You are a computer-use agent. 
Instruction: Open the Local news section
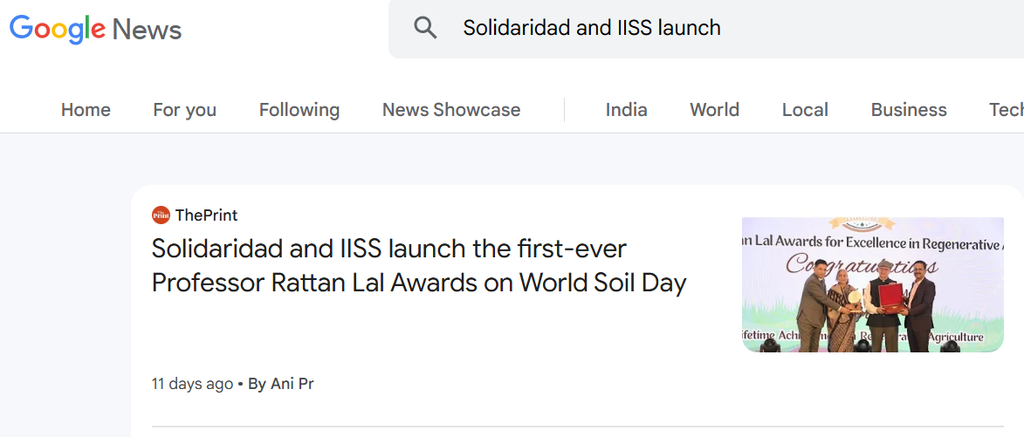pos(804,110)
